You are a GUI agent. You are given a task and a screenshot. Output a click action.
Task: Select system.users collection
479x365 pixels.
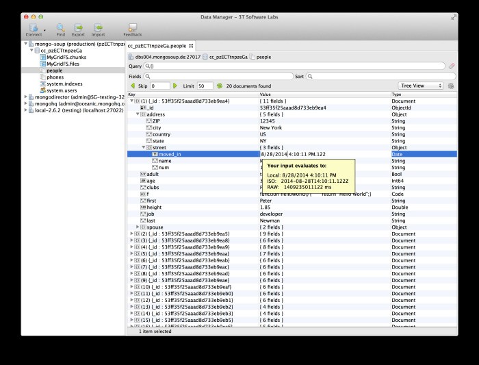coord(62,90)
